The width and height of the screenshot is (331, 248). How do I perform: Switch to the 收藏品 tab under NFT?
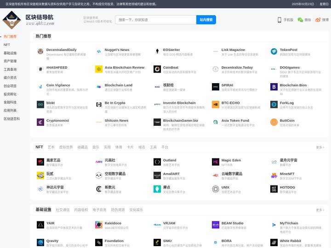83,147
